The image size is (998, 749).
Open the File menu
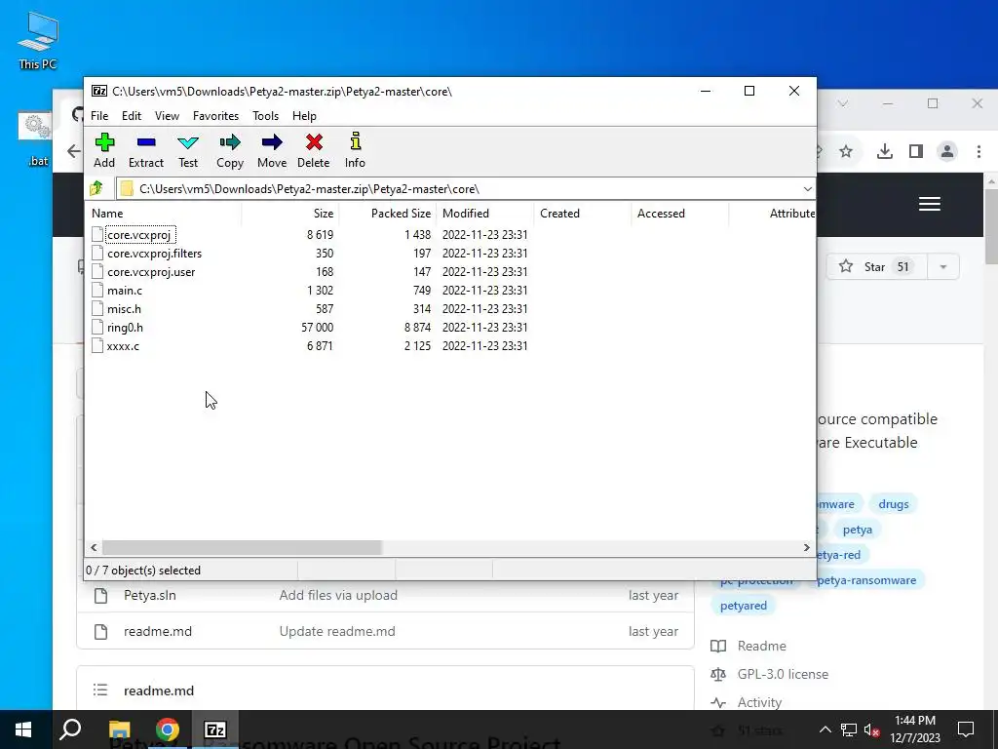[99, 116]
